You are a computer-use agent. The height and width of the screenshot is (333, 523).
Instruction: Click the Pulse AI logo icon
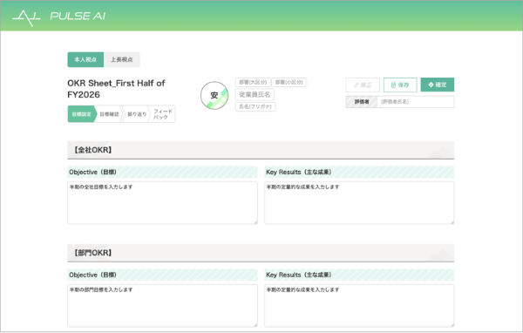pos(26,17)
